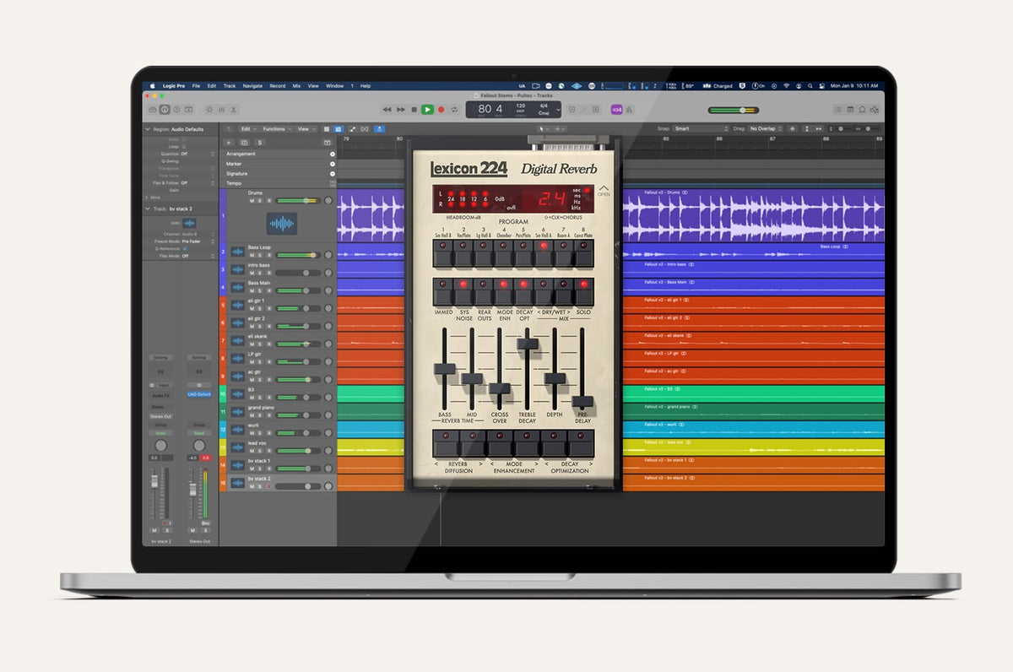
Task: Click the BASS reverb time fader
Action: tap(444, 370)
